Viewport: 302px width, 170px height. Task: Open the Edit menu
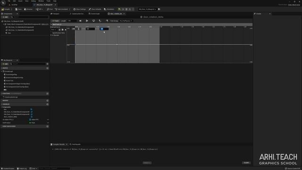click(14, 1)
